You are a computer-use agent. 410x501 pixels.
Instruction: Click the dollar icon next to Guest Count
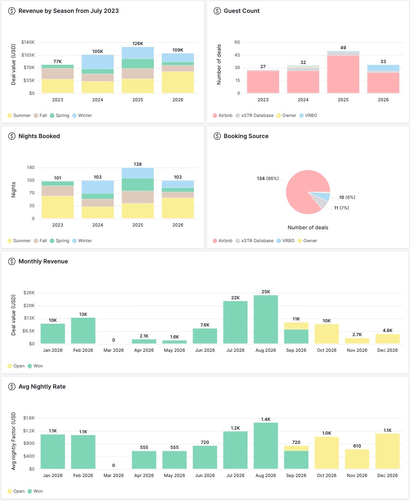[217, 11]
